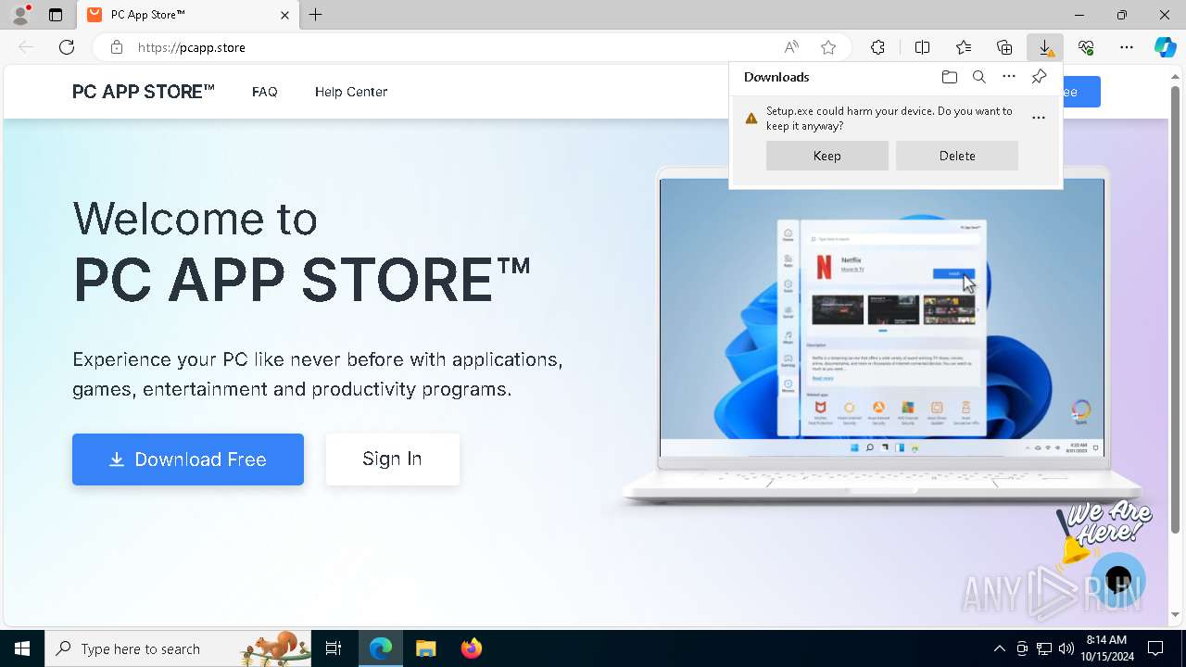Open the FAQ page link

[265, 92]
